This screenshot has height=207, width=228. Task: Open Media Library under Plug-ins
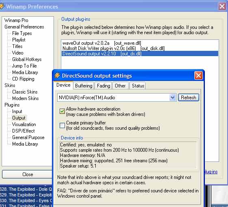click(x=25, y=144)
